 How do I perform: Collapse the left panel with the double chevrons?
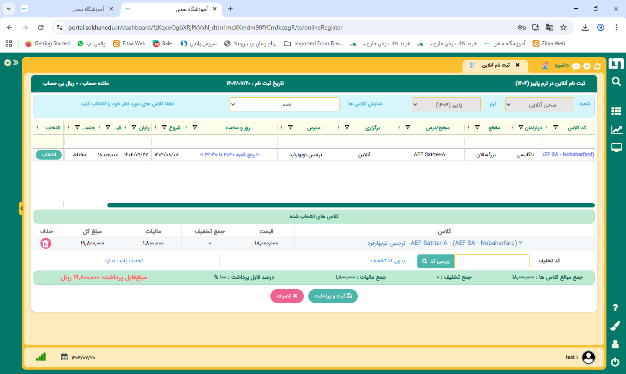coord(16,62)
